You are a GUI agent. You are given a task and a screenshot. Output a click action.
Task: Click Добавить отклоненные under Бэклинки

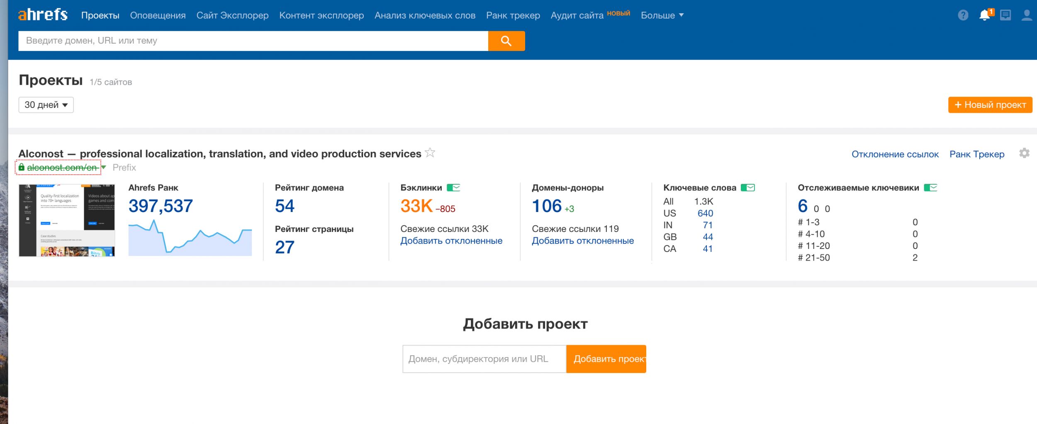tap(451, 241)
